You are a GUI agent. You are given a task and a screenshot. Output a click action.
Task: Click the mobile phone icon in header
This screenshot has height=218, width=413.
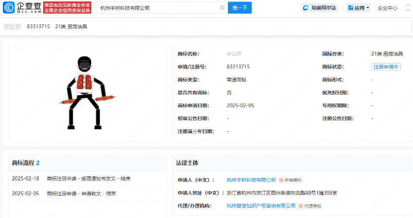[x=408, y=8]
